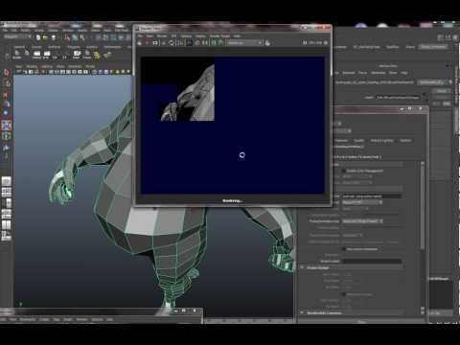Click the Version Label input field
The image size is (460, 345).
pos(372,261)
